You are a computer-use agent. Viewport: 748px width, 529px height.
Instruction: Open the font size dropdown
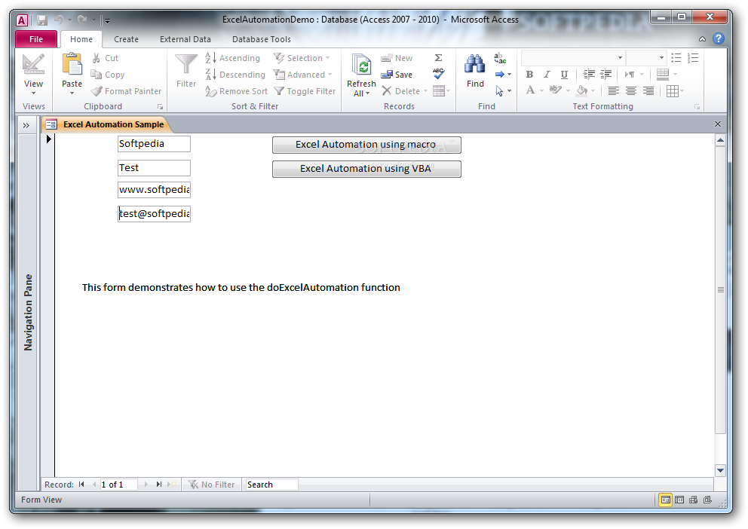661,58
